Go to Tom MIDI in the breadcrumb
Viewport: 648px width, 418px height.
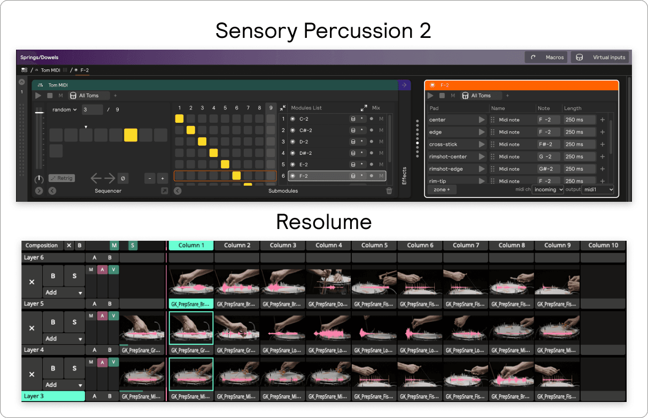pos(51,70)
